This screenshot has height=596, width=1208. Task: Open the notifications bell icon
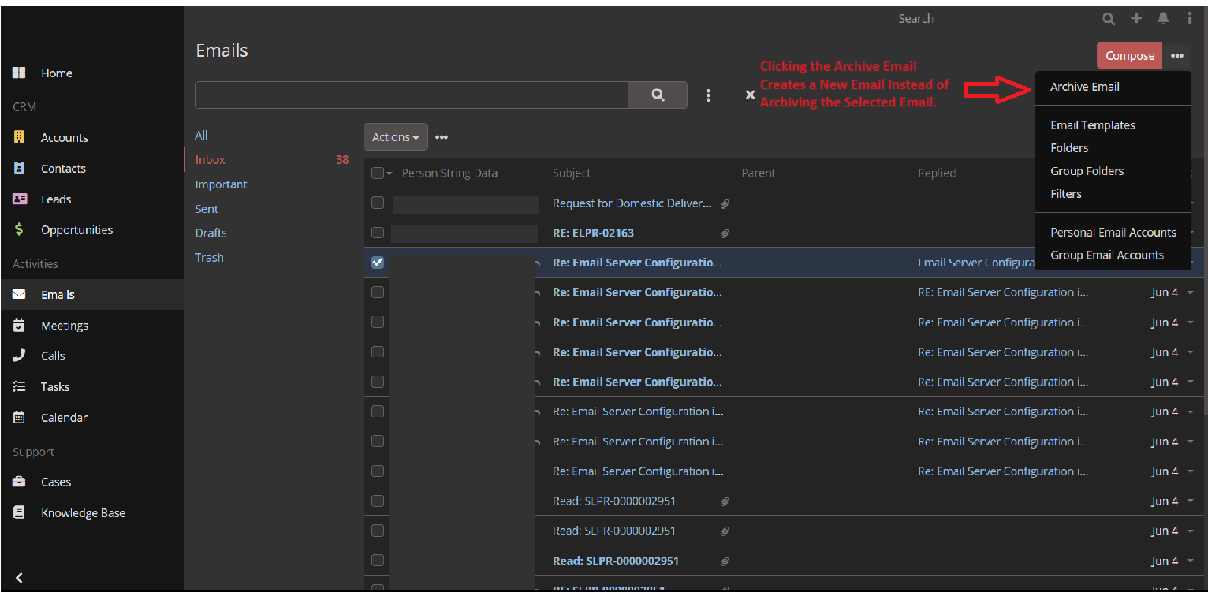[x=1162, y=18]
